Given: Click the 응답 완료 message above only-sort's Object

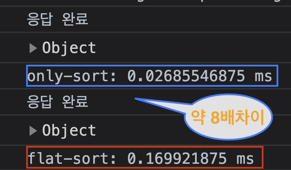Looking at the screenshot, I should click(57, 19).
